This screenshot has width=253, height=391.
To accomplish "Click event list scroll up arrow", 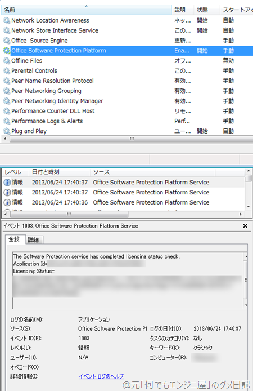I will pyautogui.click(x=248, y=171).
